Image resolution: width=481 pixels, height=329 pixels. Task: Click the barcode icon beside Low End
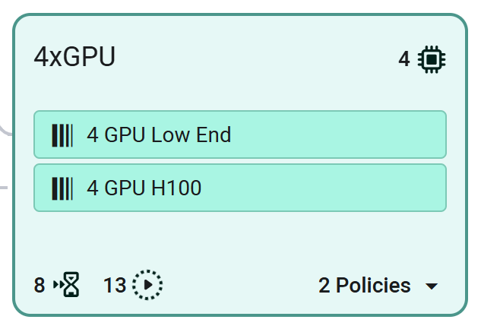[62, 135]
